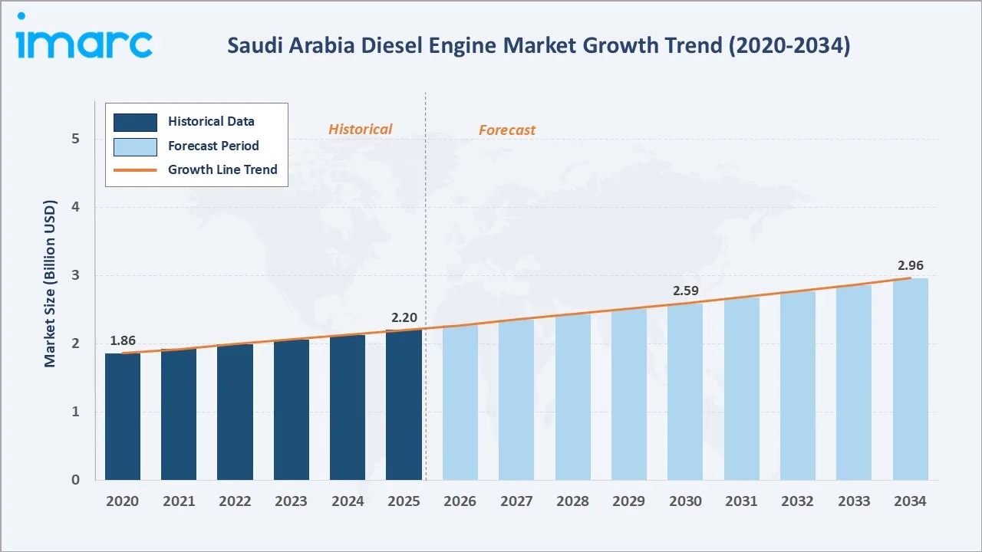Screen dimensions: 982x552
Task: Click the 2030 forecast bar
Action: [x=685, y=392]
